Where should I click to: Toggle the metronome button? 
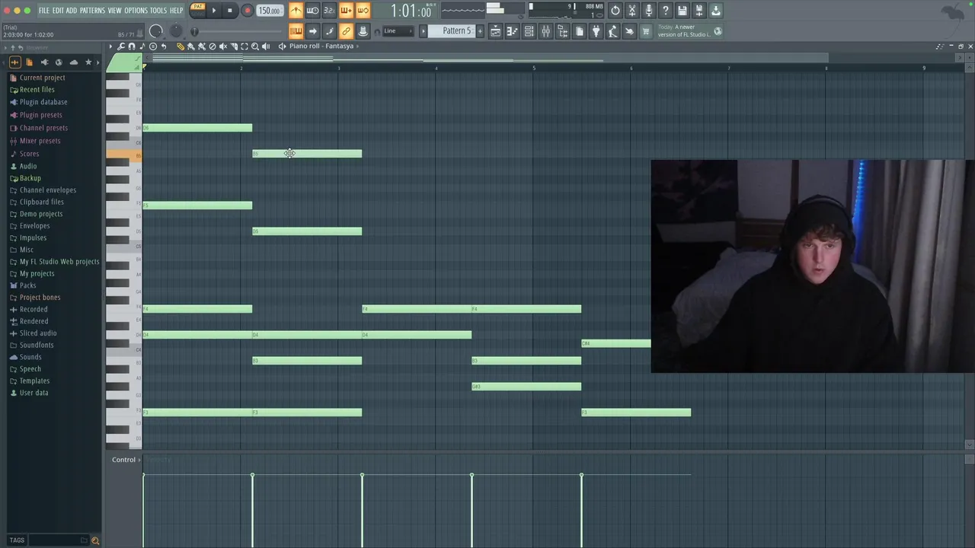pos(296,11)
